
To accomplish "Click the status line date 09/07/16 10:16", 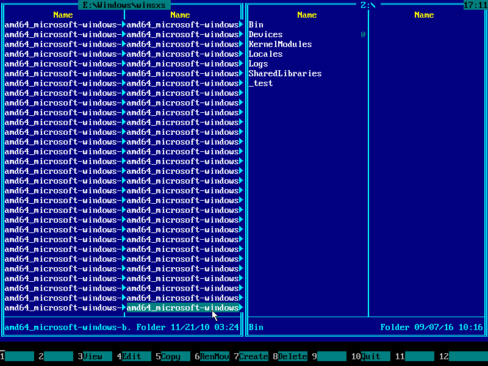I will [448, 327].
